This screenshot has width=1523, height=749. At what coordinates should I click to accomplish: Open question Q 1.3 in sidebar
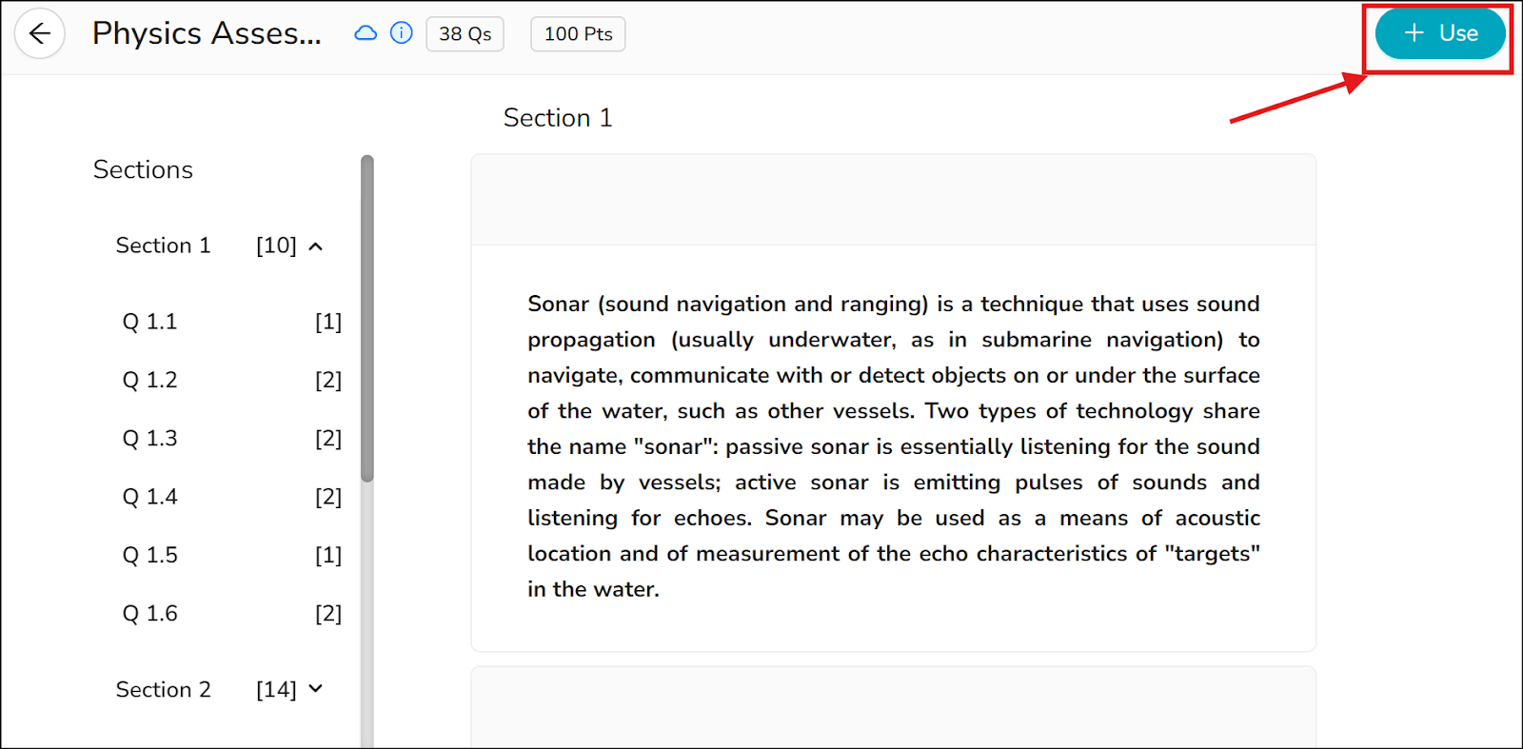231,439
